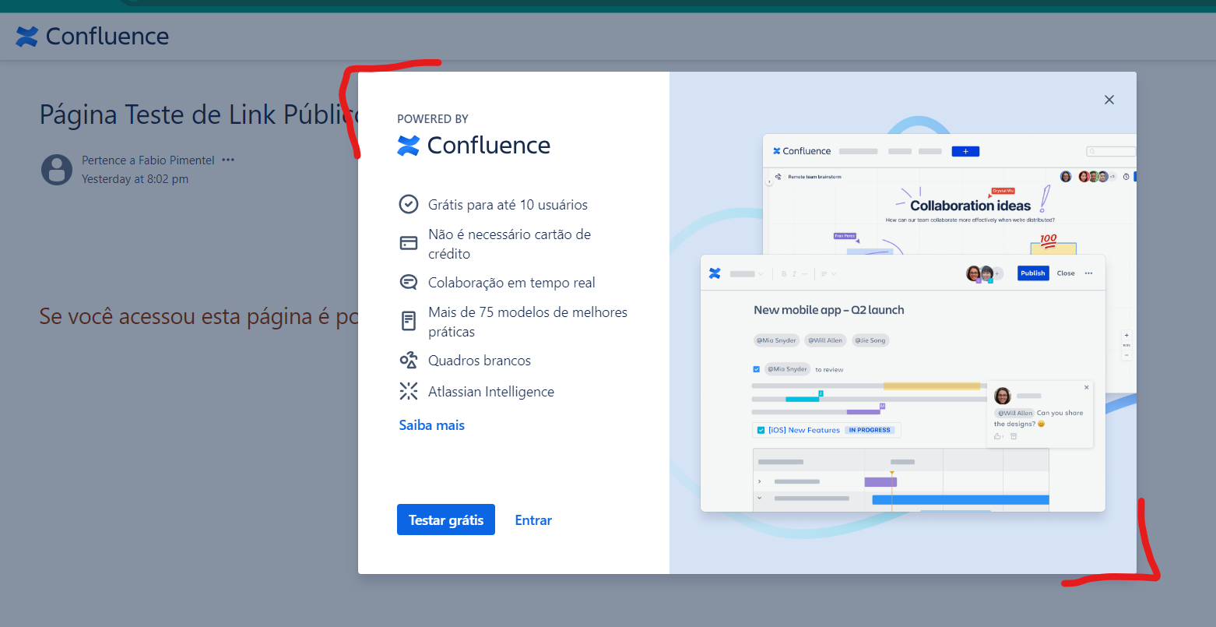Viewport: 1216px width, 627px height.
Task: Open the 'IN PROGRESS' status dropdown
Action: [870, 429]
